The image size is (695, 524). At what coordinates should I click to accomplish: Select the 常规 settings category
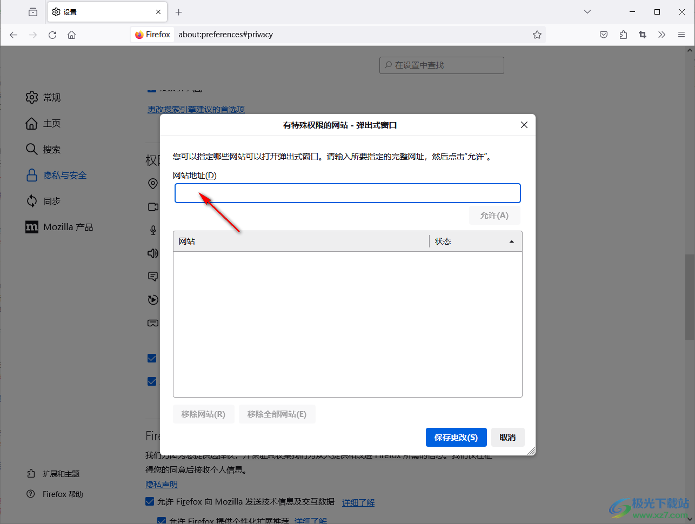(x=43, y=97)
